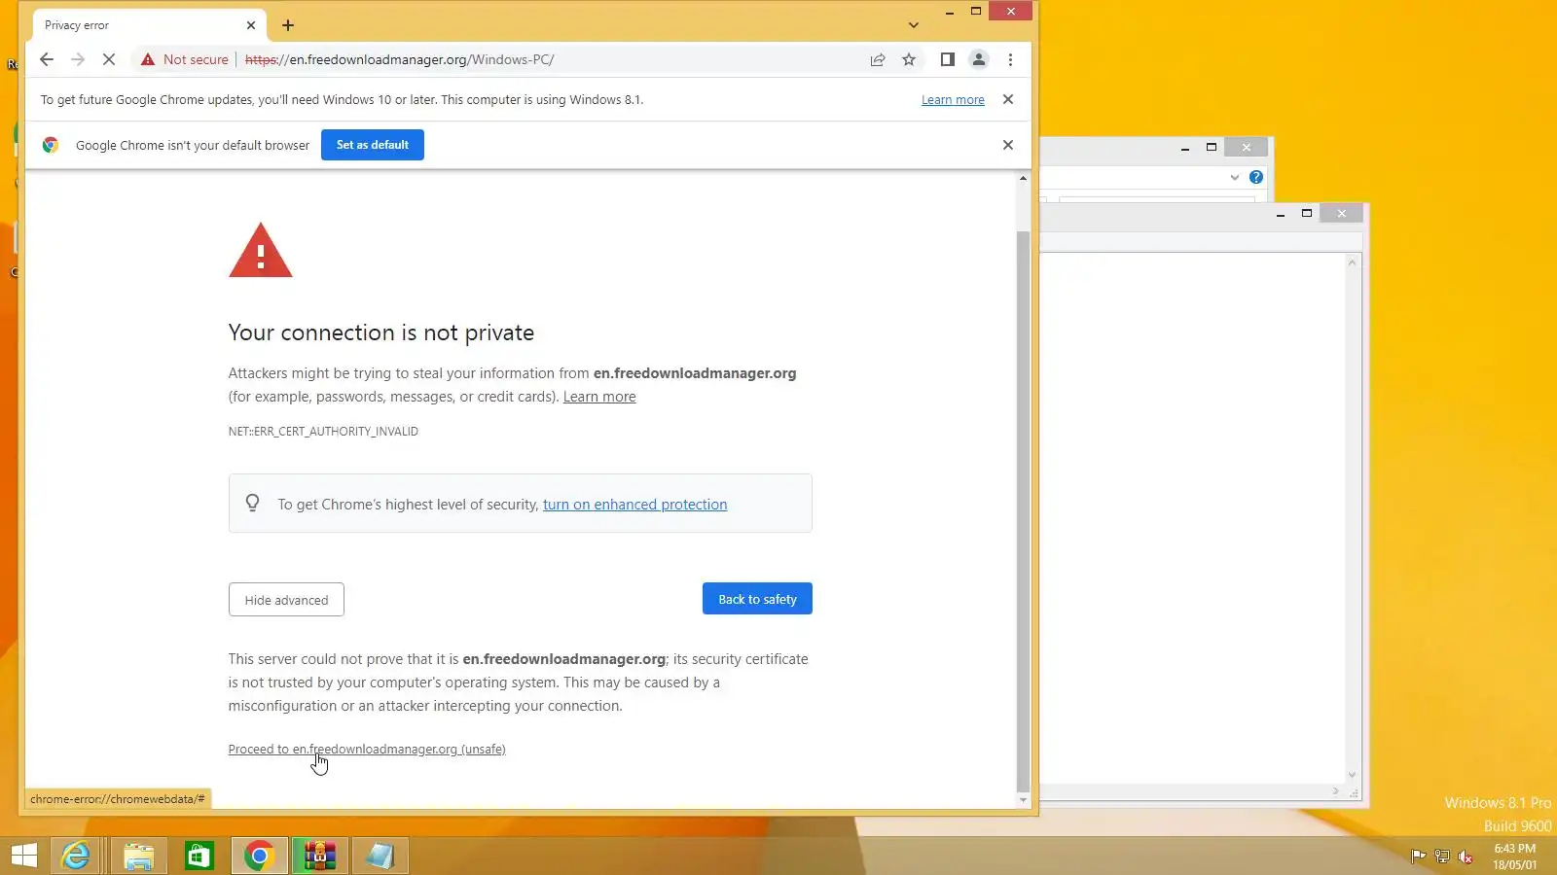This screenshot has height=875, width=1557.
Task: Open the Windows Store taskbar icon
Action: [x=199, y=856]
